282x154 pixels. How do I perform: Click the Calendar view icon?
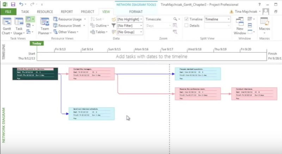point(29,25)
